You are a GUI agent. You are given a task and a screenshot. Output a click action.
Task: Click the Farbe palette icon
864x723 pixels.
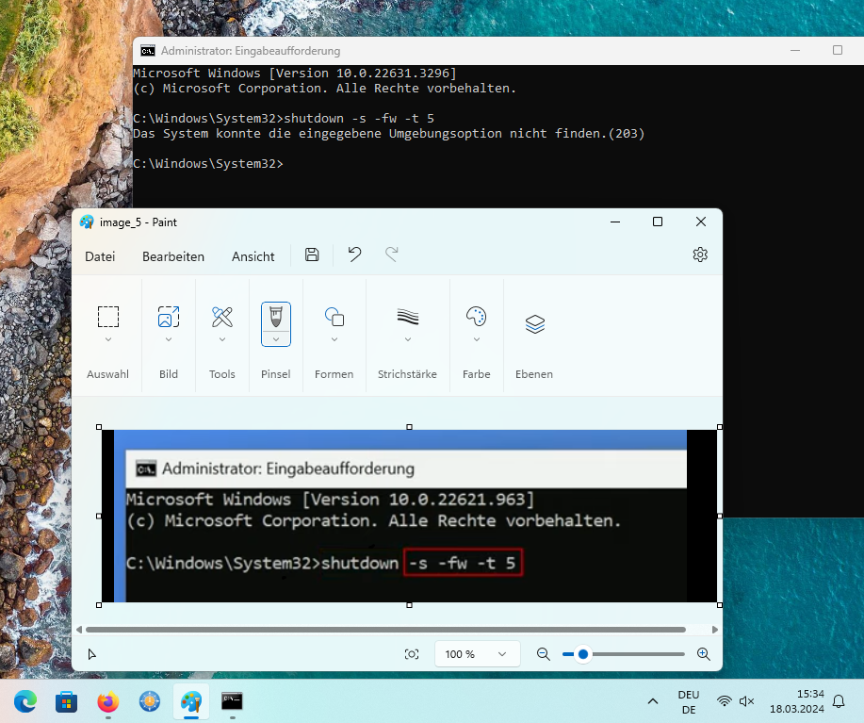coord(476,317)
